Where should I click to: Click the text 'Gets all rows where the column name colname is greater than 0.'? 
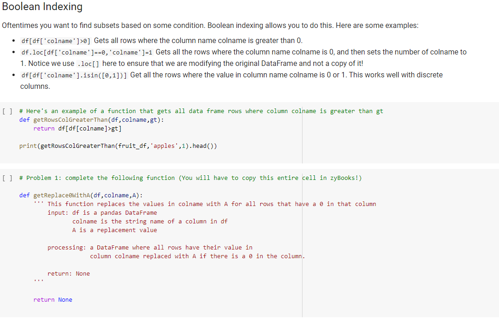click(x=198, y=41)
